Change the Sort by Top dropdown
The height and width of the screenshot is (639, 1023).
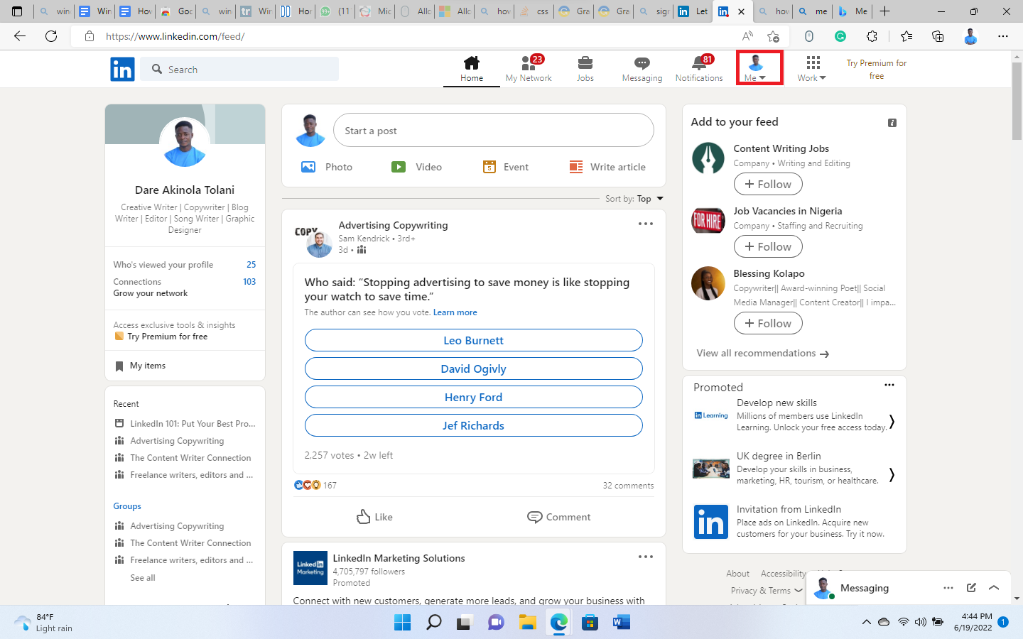[x=649, y=199]
